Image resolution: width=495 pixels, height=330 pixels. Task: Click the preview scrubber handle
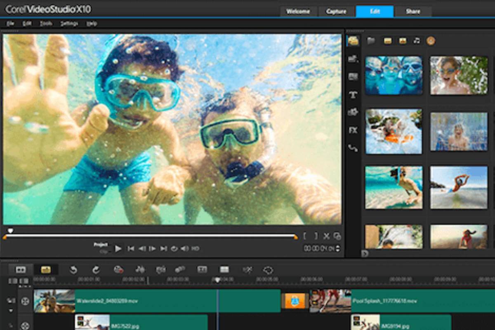10,231
